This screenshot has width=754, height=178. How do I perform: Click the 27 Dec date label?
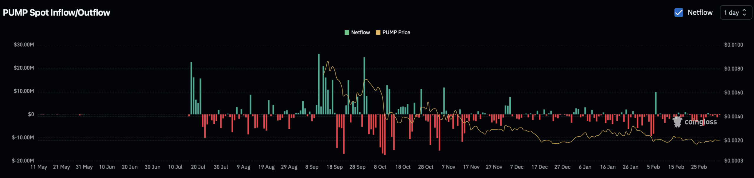pyautogui.click(x=563, y=167)
